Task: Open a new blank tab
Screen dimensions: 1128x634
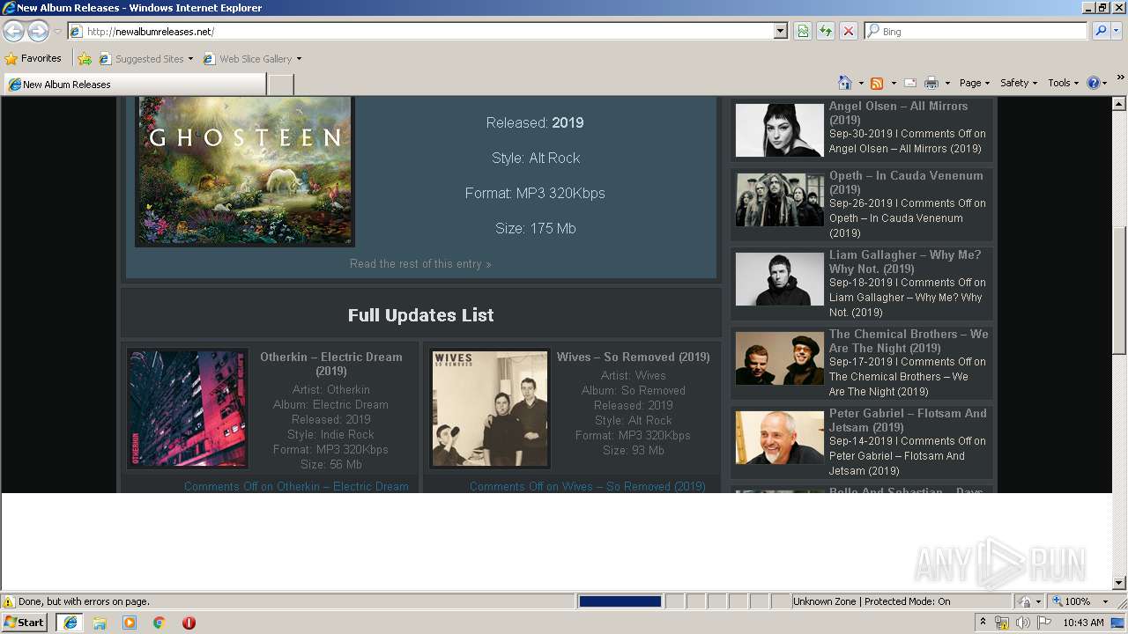Action: point(280,85)
